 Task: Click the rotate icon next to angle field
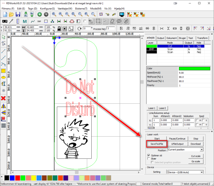pos(80,29)
